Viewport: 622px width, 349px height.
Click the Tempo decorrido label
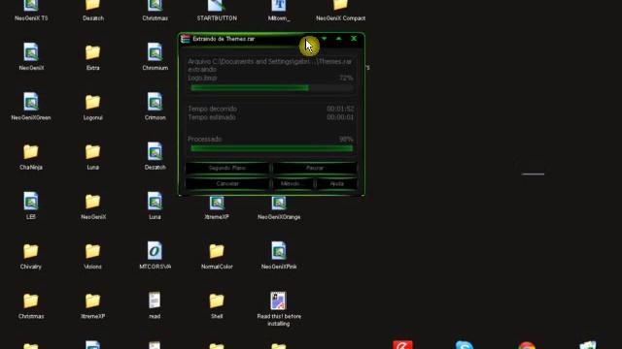[212, 109]
